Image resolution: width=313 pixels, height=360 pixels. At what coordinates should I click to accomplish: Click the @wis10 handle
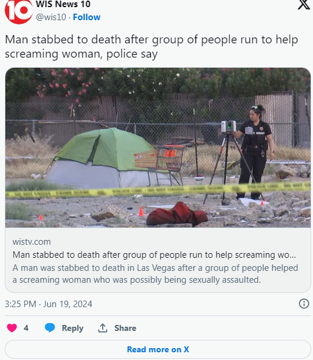pyautogui.click(x=51, y=17)
